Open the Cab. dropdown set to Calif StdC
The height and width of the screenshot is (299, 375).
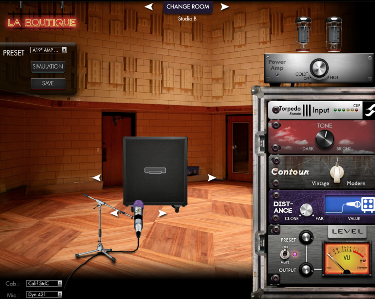click(44, 284)
